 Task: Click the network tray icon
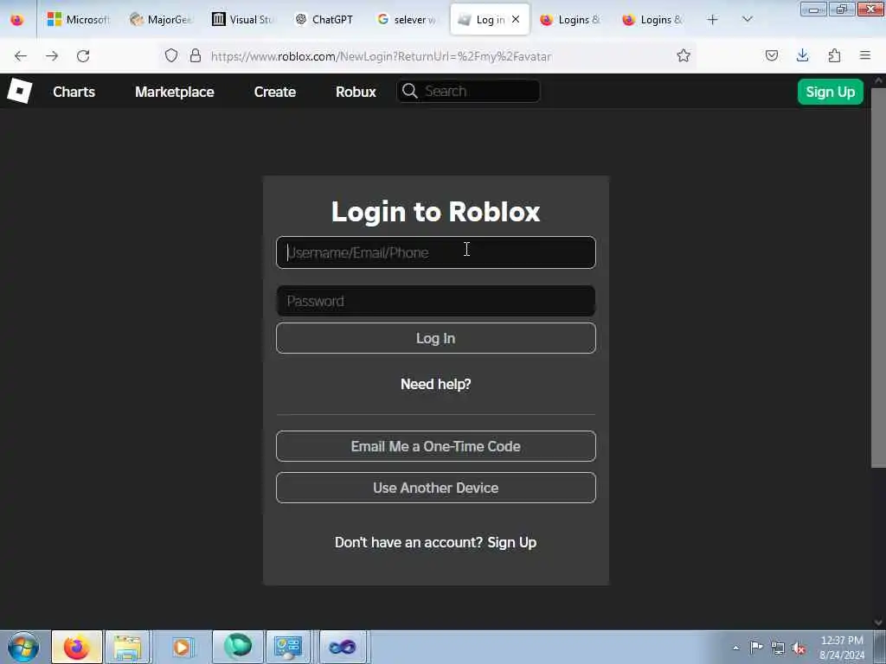[778, 648]
